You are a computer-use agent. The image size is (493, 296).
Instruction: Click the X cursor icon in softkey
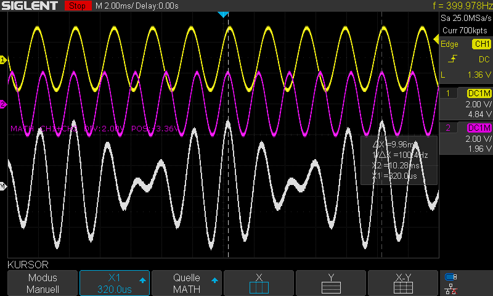point(259,287)
